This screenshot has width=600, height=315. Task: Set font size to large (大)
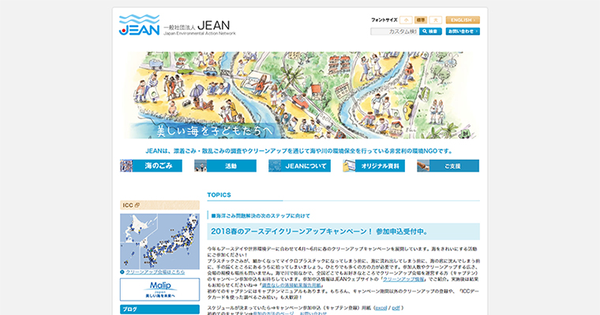point(436,20)
